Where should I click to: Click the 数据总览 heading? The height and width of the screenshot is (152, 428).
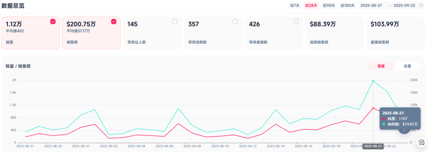point(13,6)
